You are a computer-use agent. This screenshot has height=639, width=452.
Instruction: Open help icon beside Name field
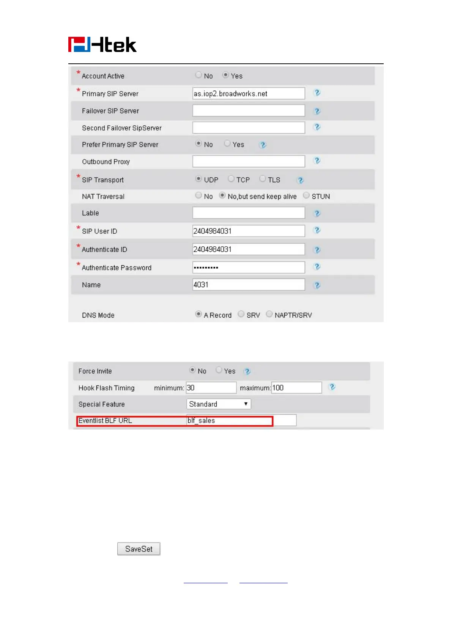[317, 285]
